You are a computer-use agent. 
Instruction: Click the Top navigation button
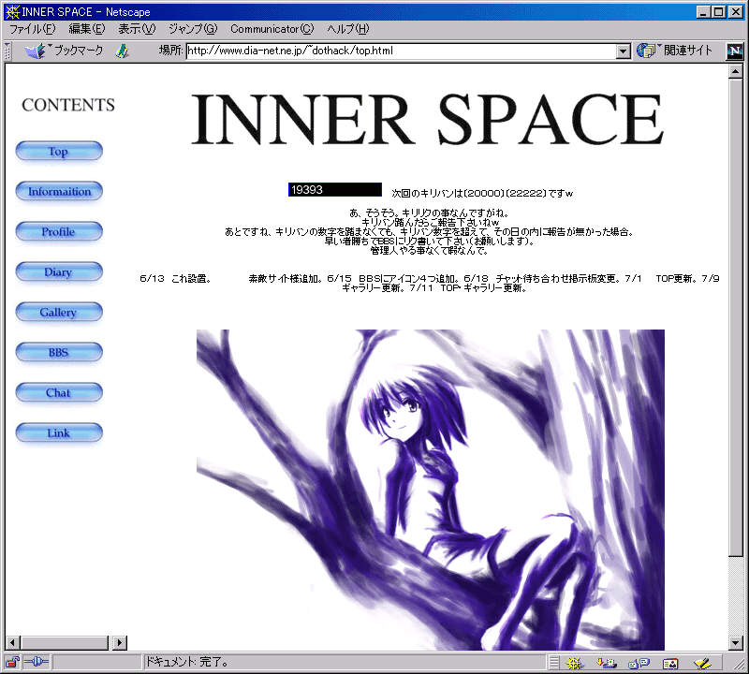tap(59, 152)
